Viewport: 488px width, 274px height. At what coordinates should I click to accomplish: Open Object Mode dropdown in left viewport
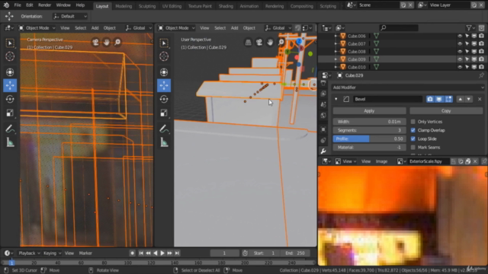click(37, 28)
